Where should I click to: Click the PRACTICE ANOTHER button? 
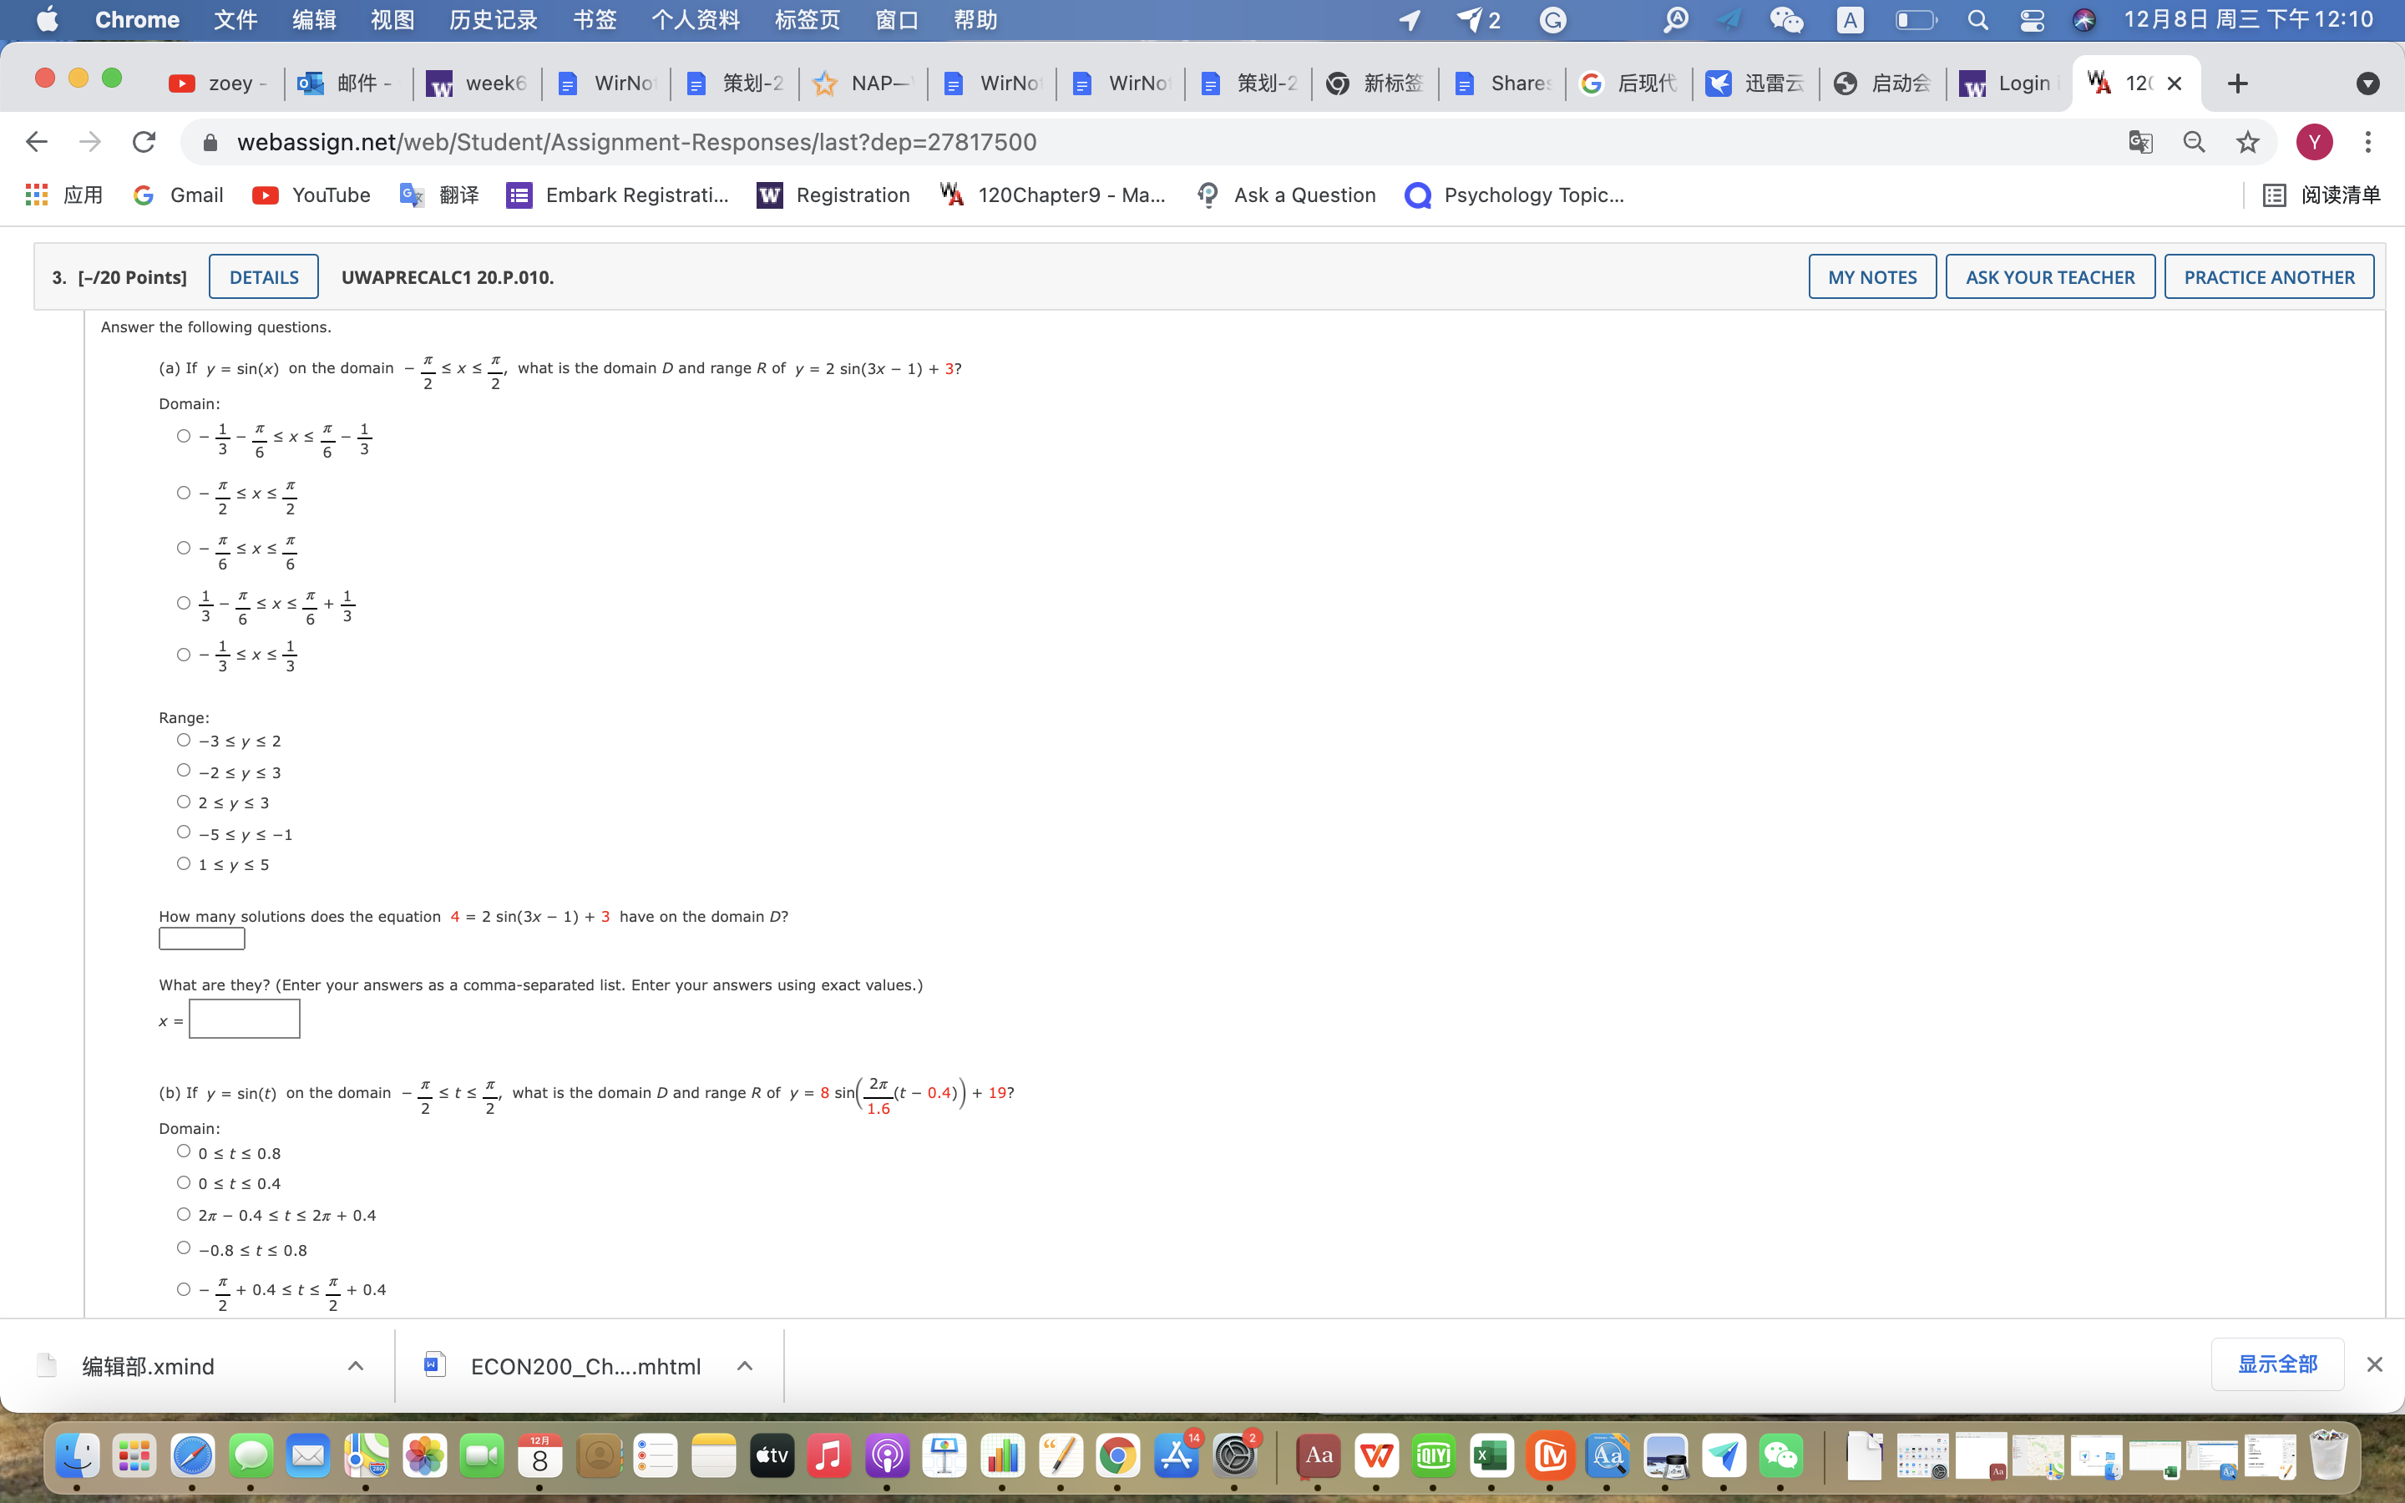(x=2269, y=276)
